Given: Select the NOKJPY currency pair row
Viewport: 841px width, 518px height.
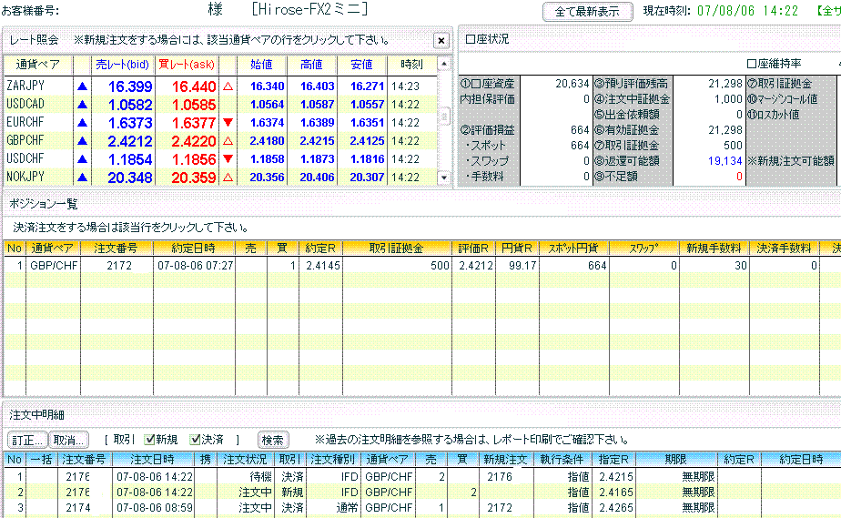Looking at the screenshot, I should point(221,177).
